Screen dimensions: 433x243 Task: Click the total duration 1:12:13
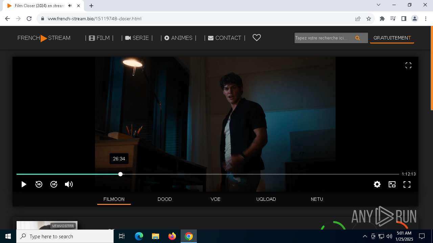[409, 174]
